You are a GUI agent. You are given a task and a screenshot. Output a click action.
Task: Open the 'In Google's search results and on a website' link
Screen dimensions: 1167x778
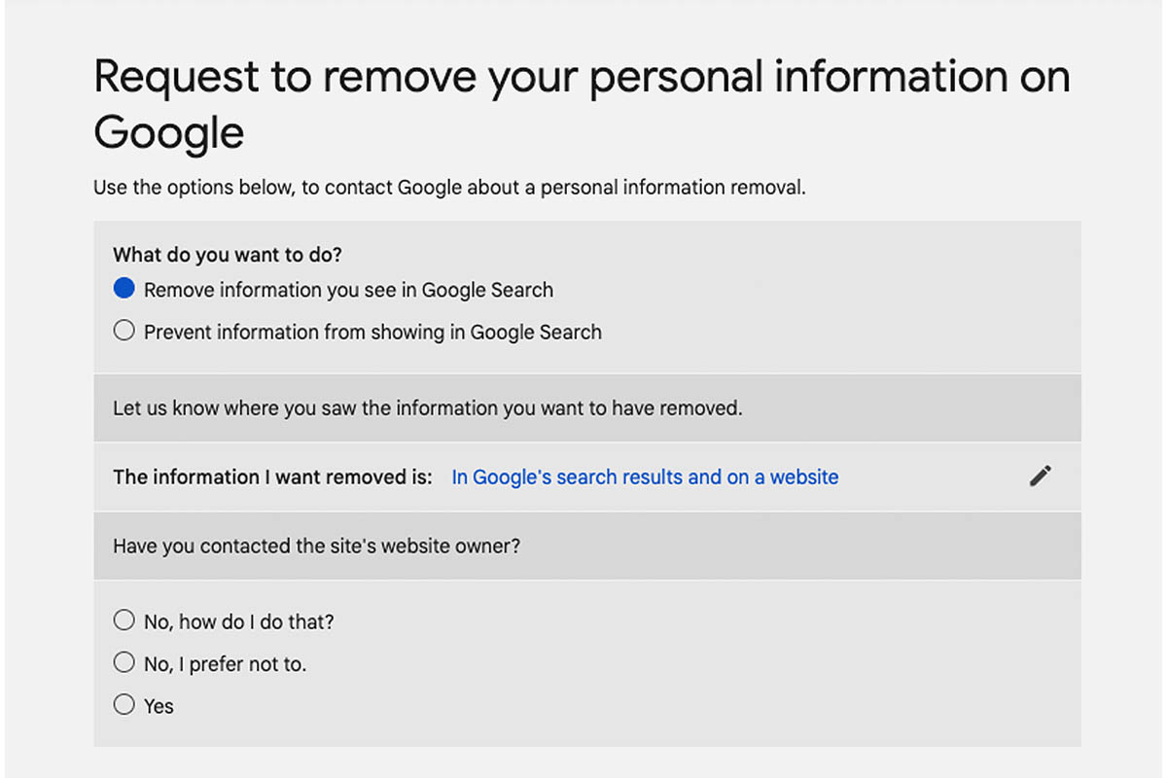[x=645, y=477]
